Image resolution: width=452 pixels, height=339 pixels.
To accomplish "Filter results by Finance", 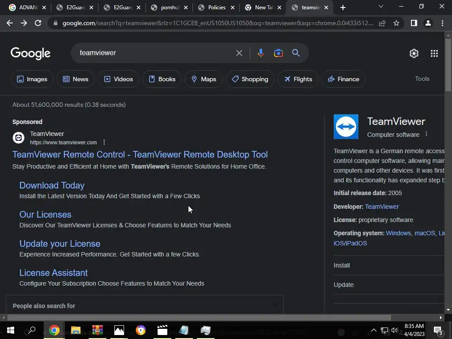I will [343, 79].
